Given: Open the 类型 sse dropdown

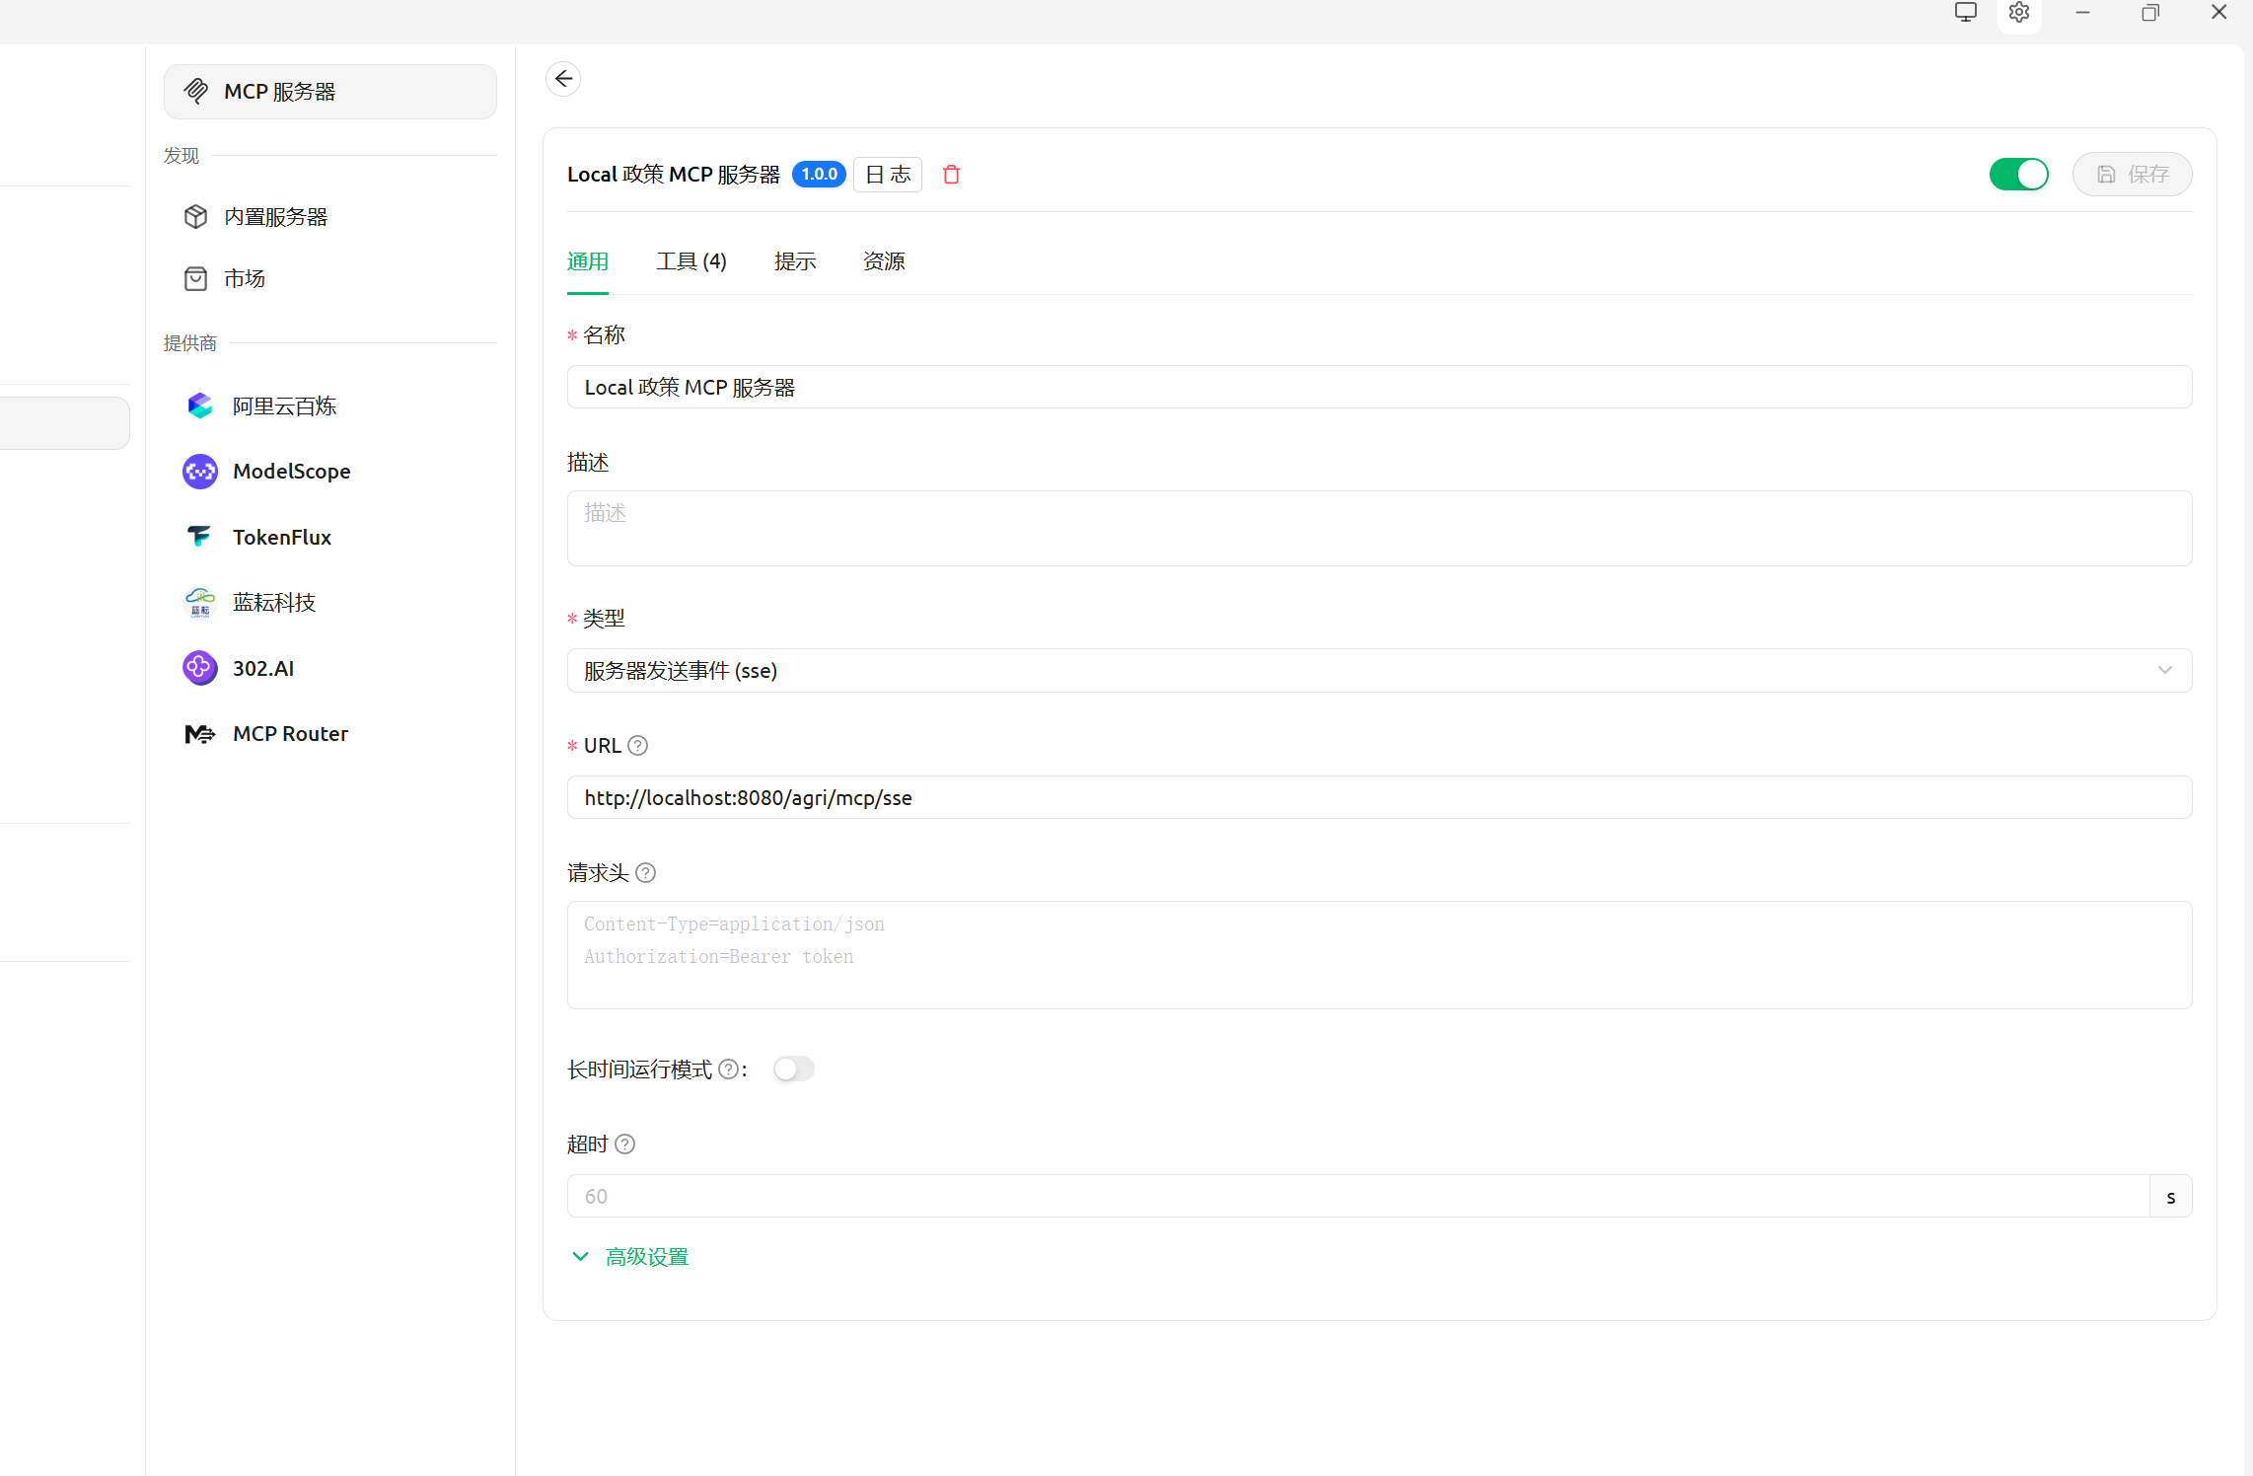Looking at the screenshot, I should coord(1378,671).
